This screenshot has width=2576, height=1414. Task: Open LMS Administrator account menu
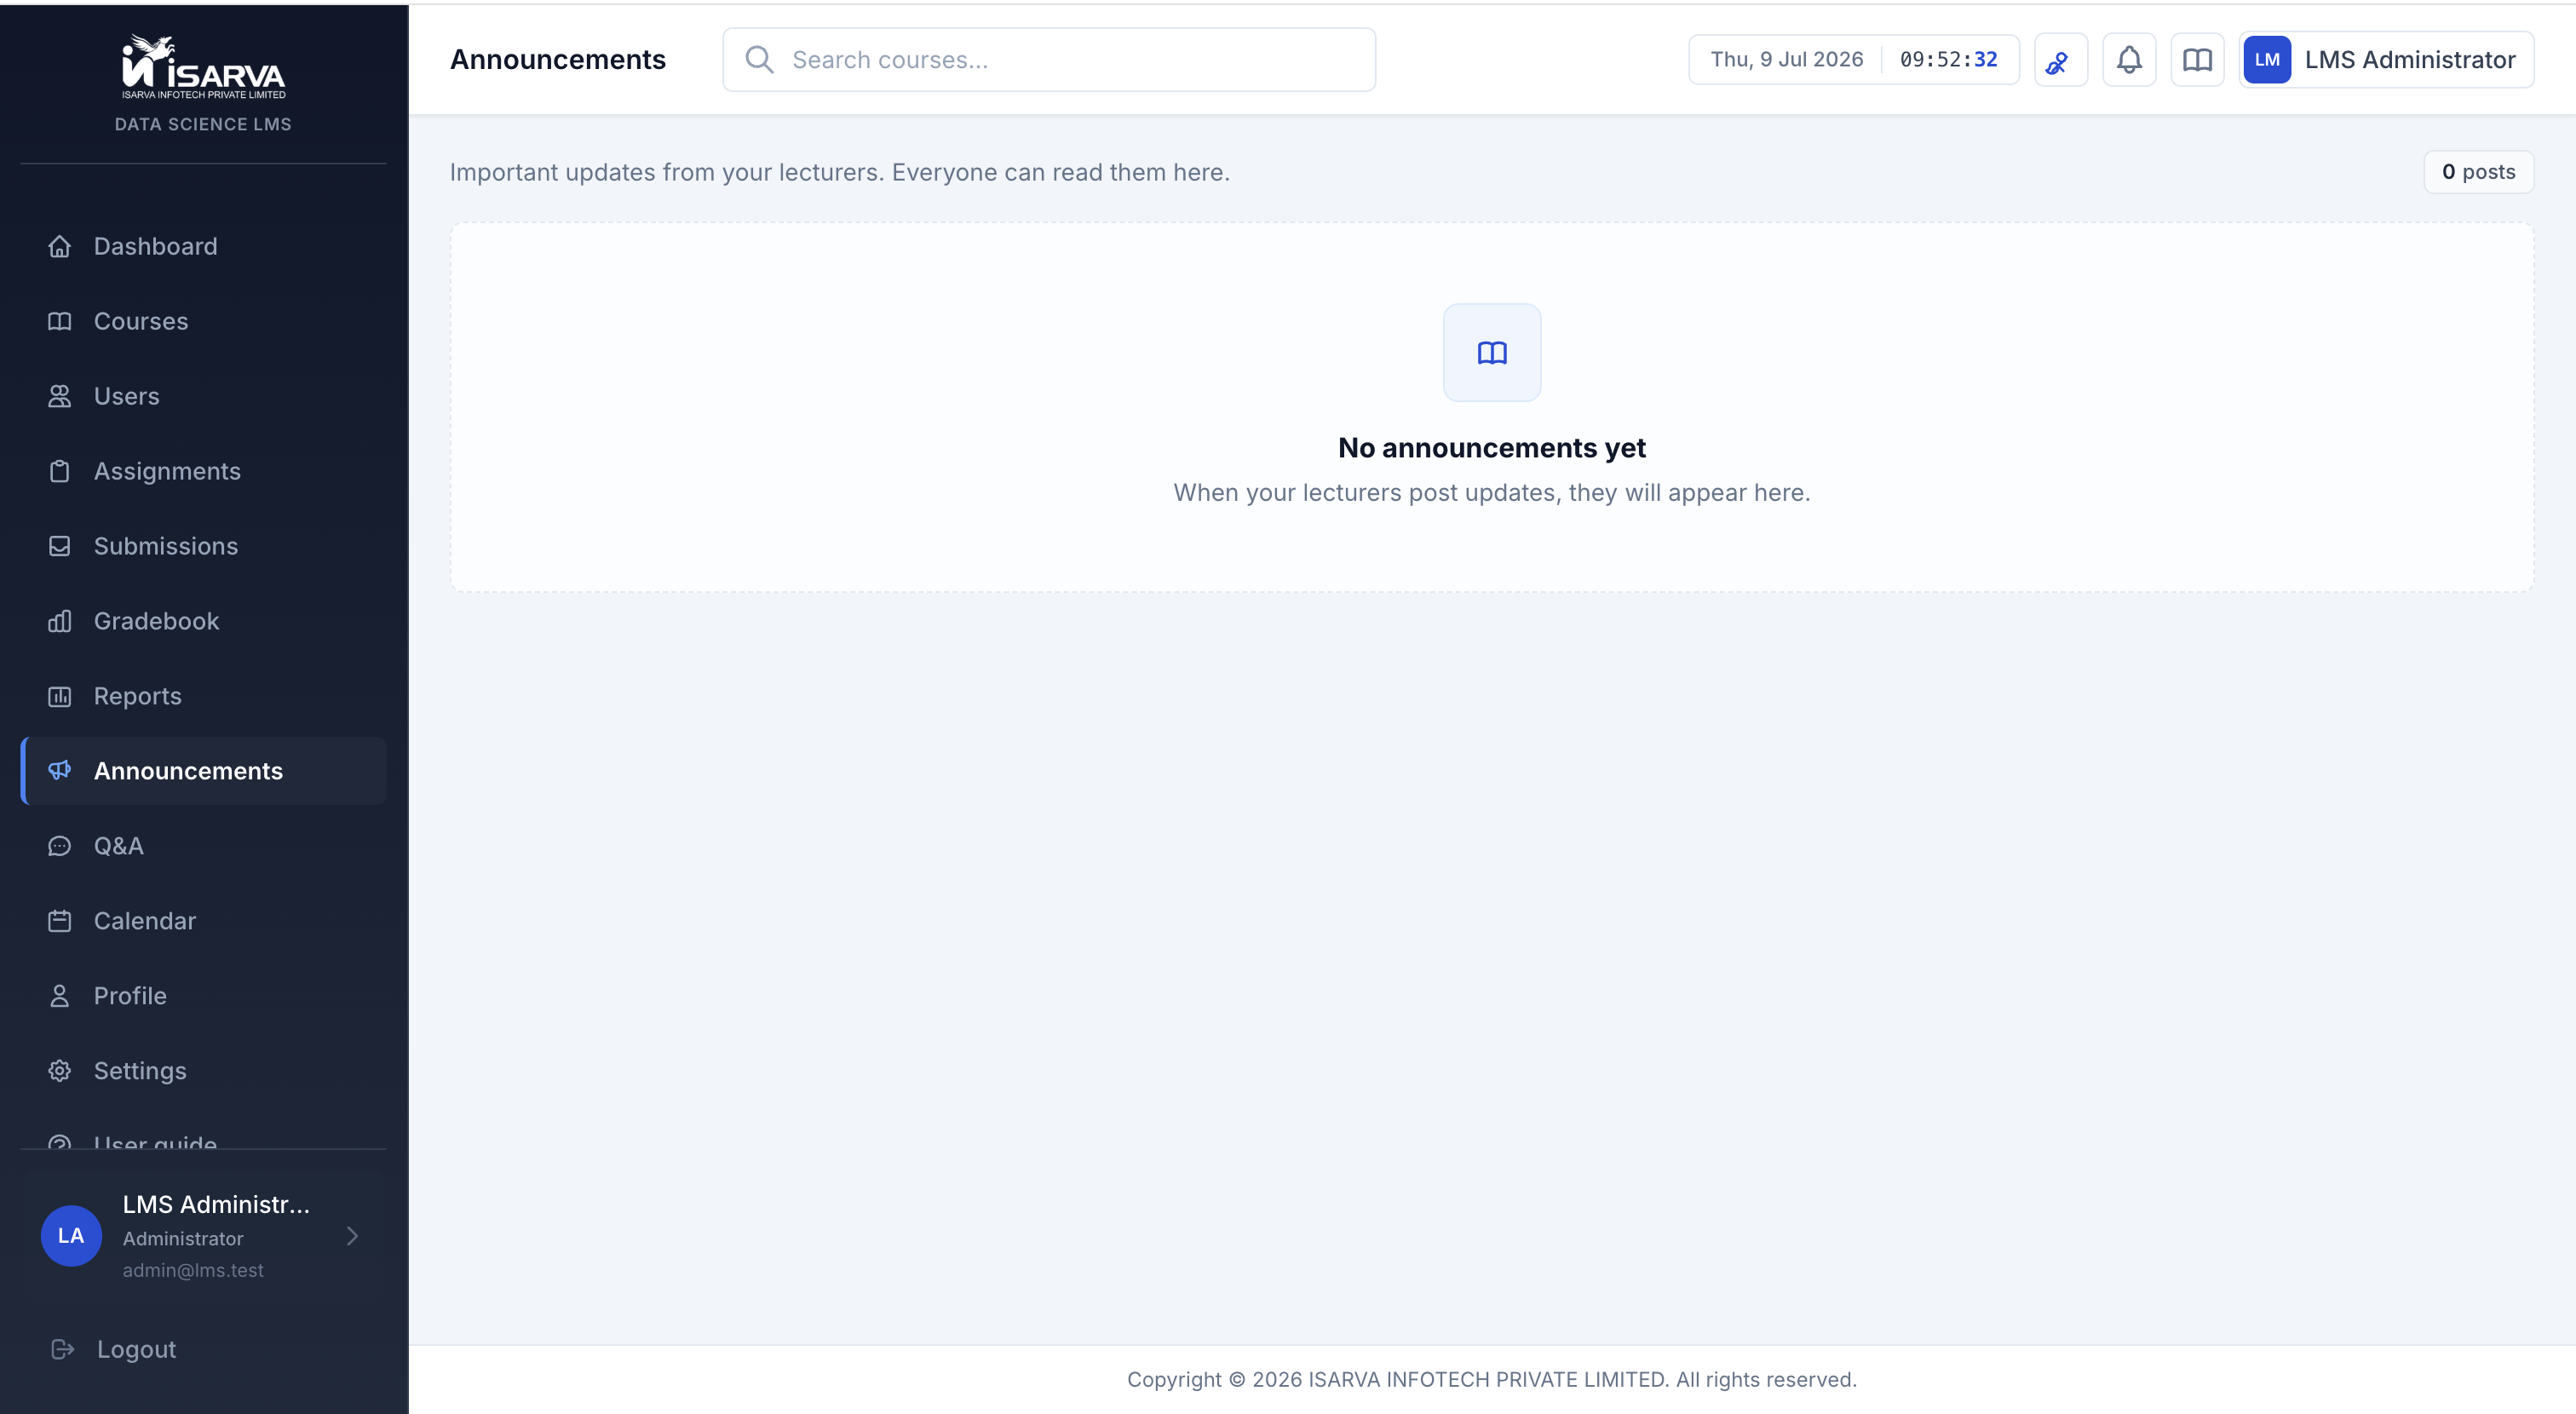(2386, 60)
